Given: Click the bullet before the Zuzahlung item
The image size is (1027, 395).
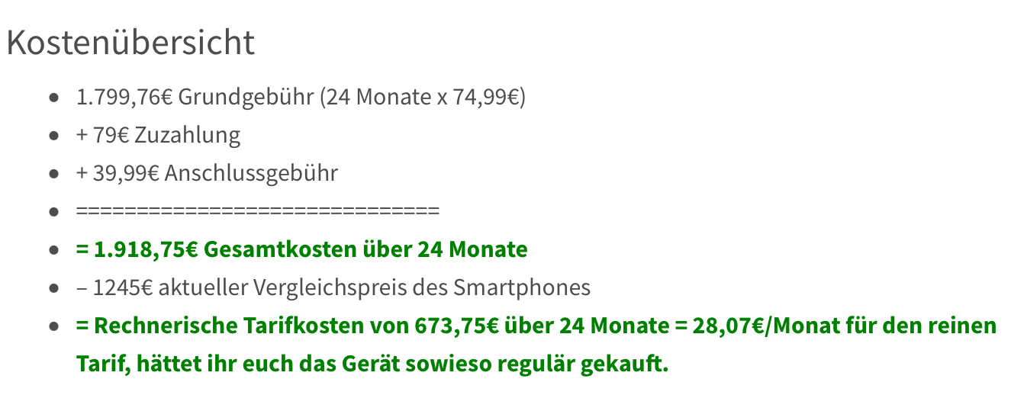Looking at the screenshot, I should (x=53, y=136).
